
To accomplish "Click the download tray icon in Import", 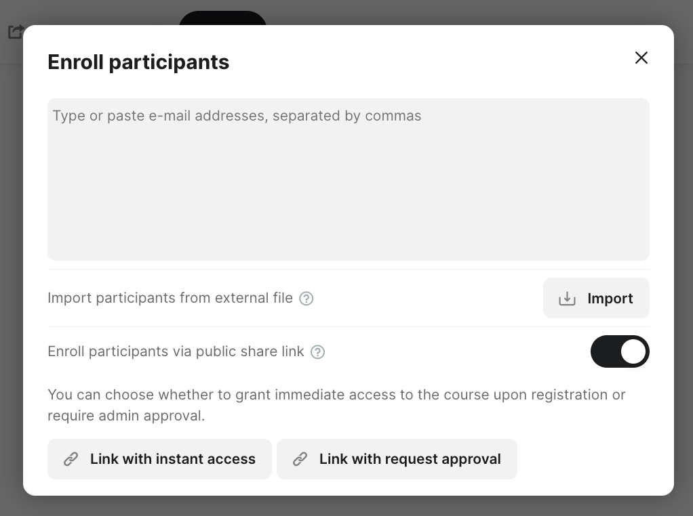I will tap(567, 299).
